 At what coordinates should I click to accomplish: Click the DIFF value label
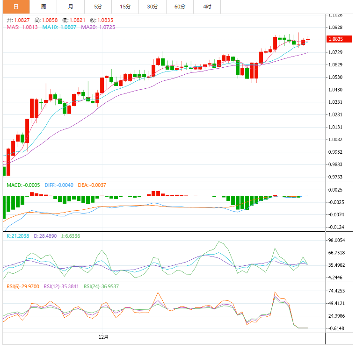pyautogui.click(x=59, y=185)
